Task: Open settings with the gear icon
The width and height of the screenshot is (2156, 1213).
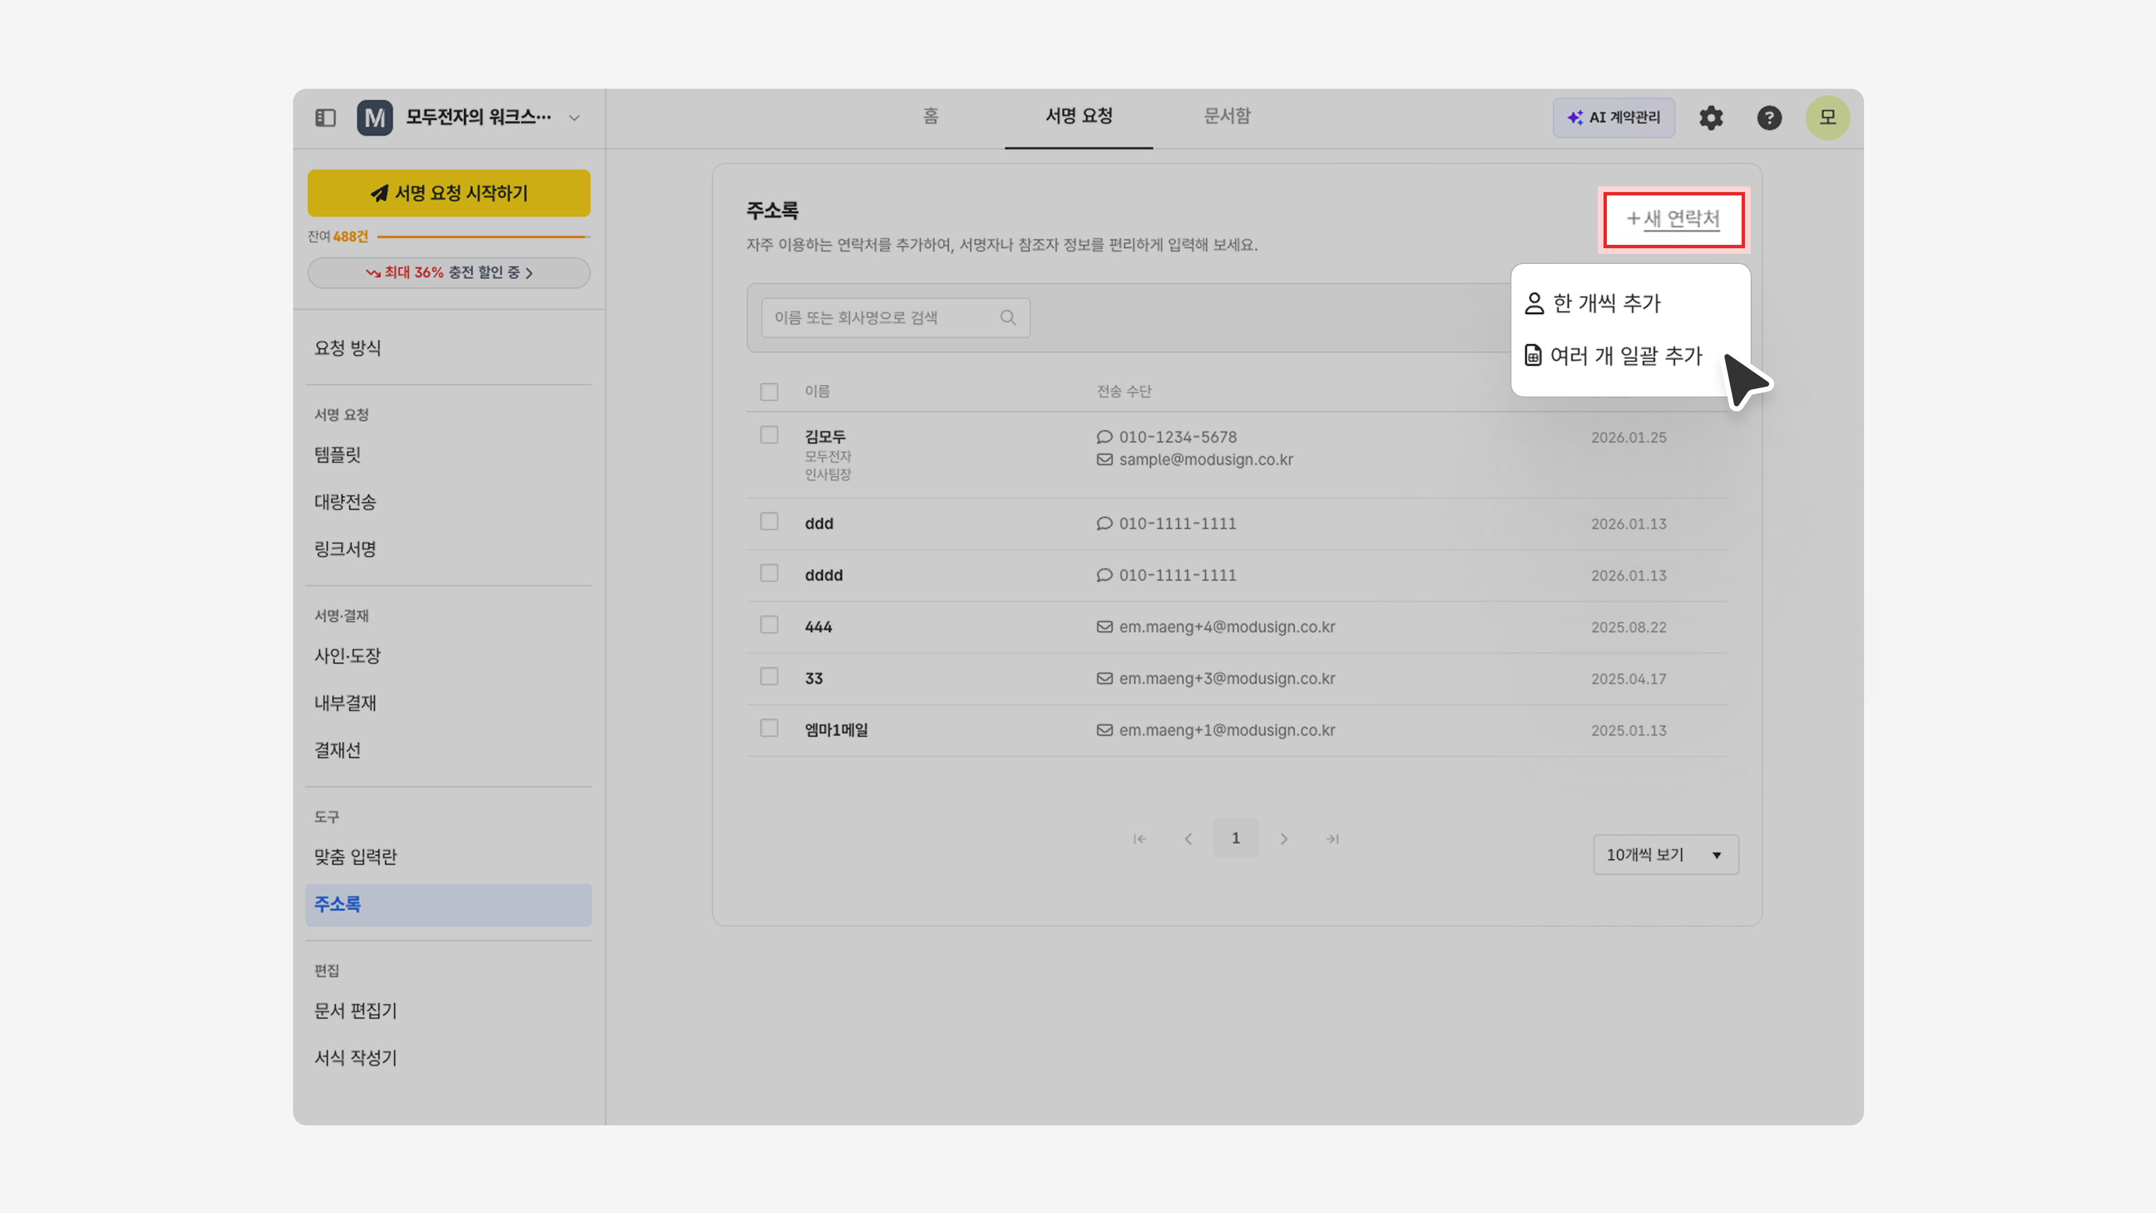Action: click(x=1711, y=118)
